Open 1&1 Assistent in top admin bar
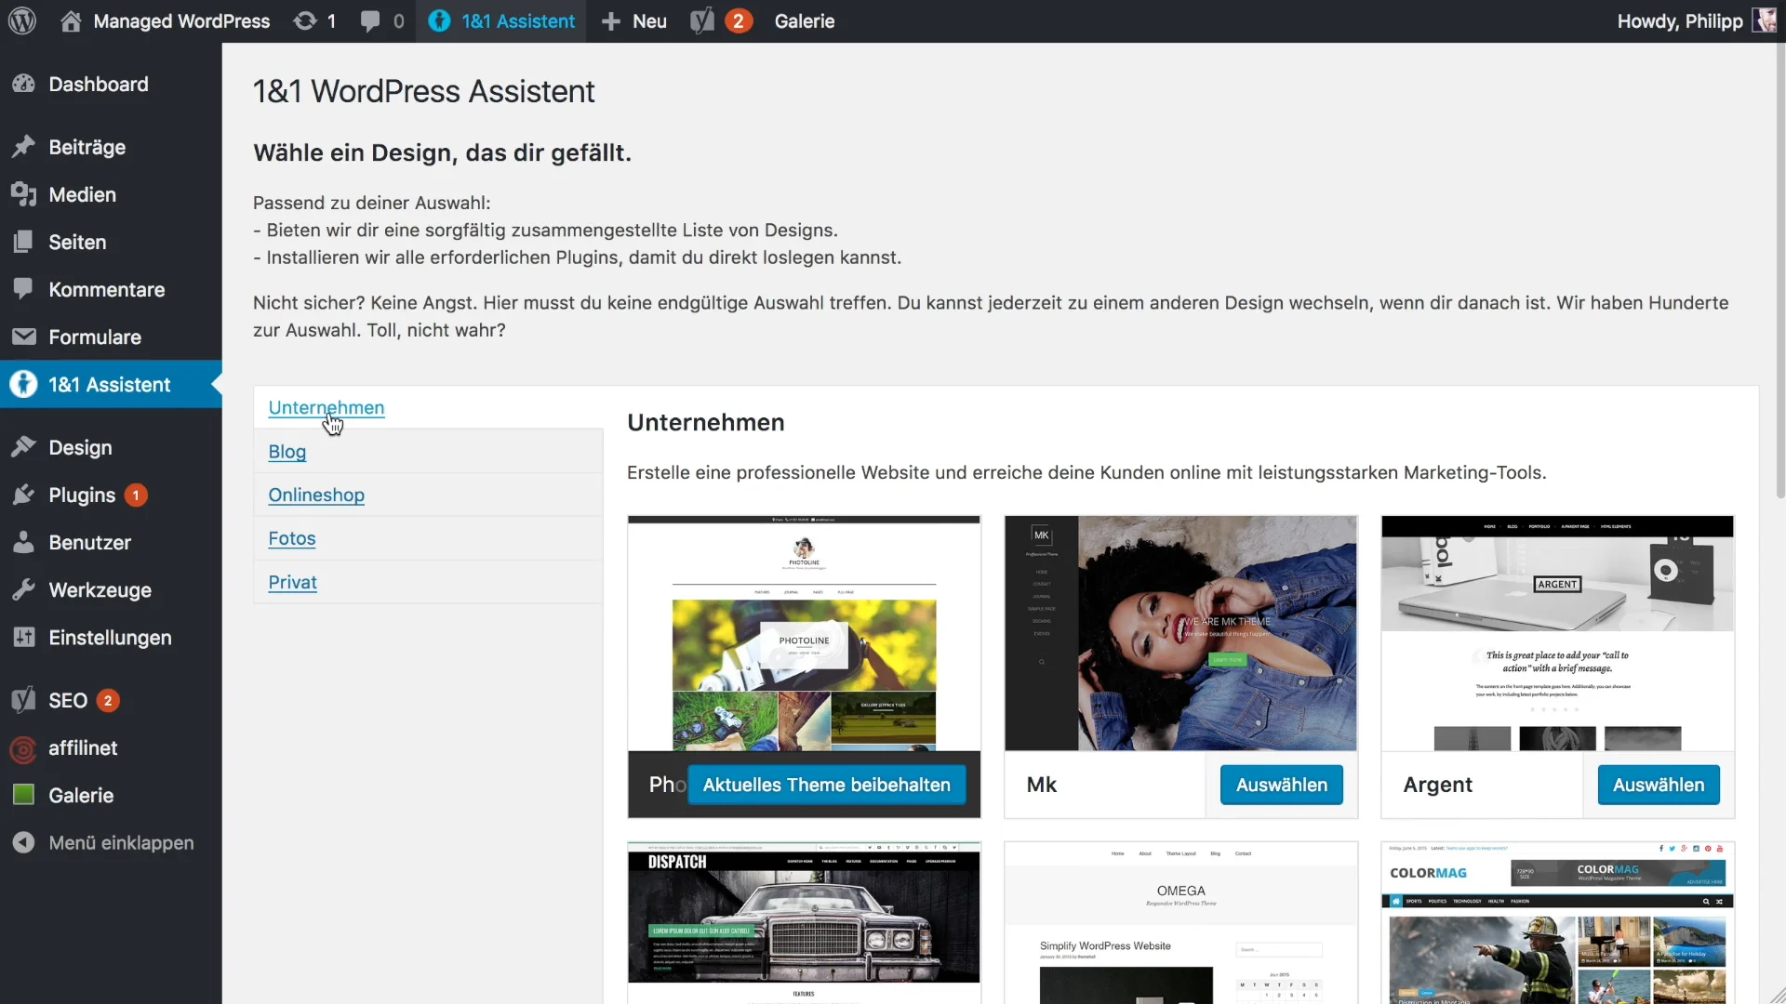This screenshot has height=1004, width=1786. (x=518, y=21)
